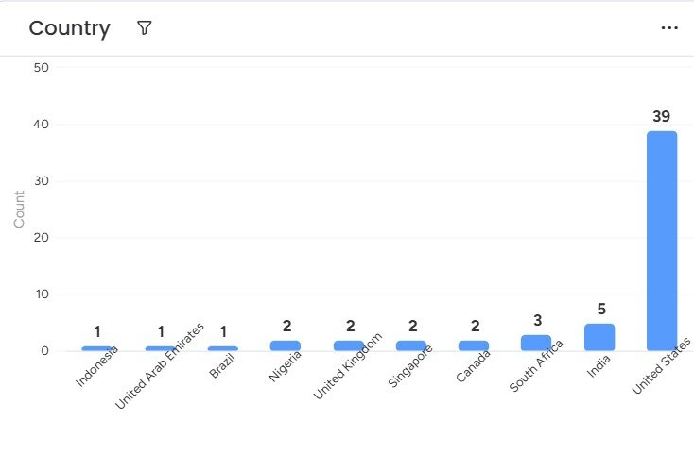This screenshot has width=694, height=455.
Task: Click the Indonesia bar
Action: 97,348
